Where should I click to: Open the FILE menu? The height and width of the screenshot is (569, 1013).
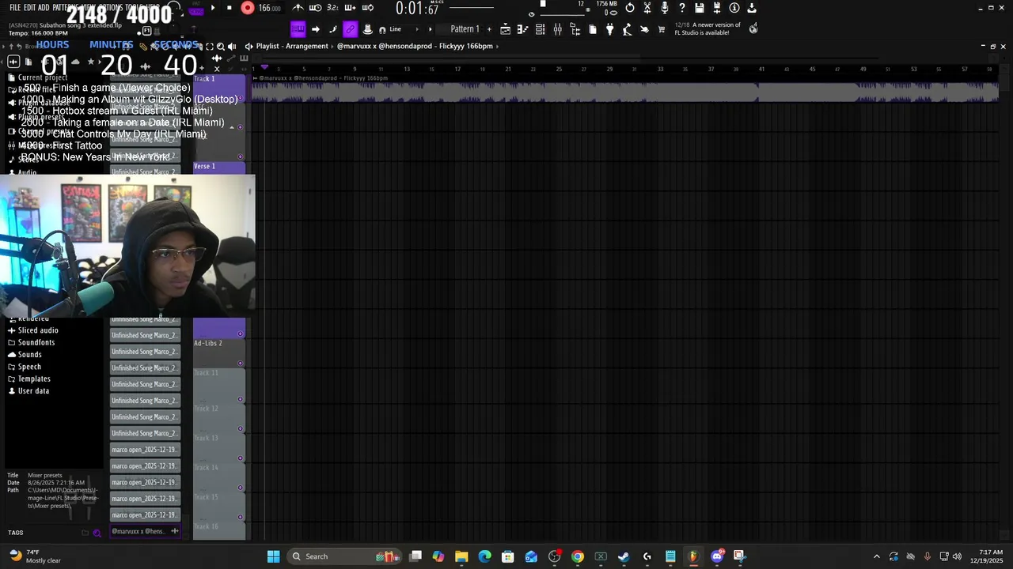click(x=15, y=7)
